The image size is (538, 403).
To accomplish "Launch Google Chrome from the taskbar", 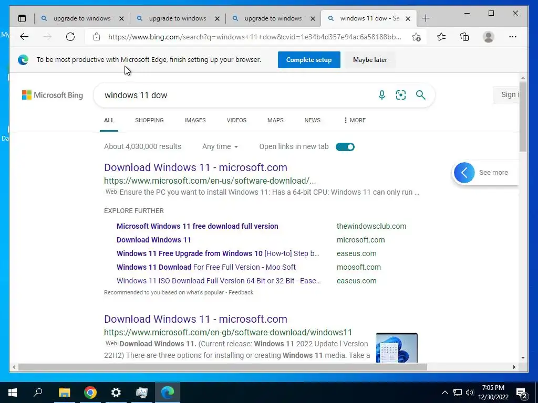I will [x=90, y=393].
